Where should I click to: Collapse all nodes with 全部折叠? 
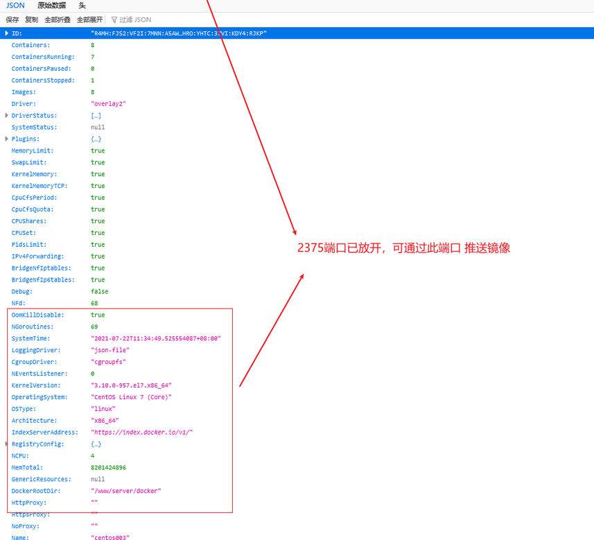point(58,19)
